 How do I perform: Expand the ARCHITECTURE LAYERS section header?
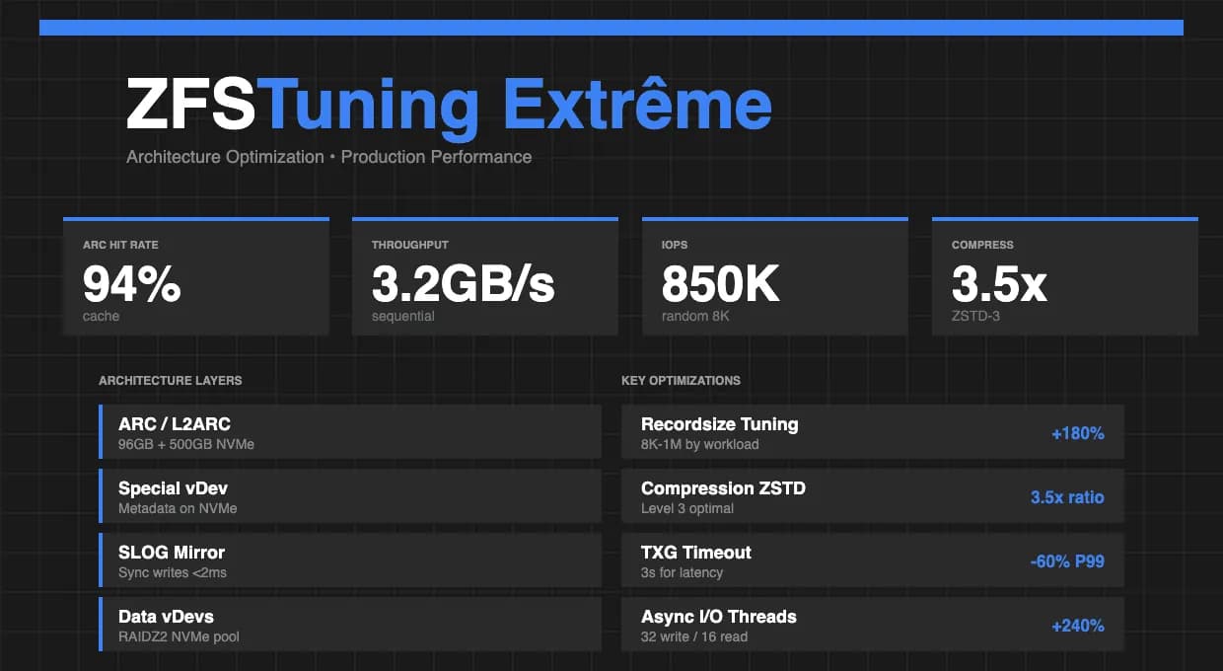[170, 380]
